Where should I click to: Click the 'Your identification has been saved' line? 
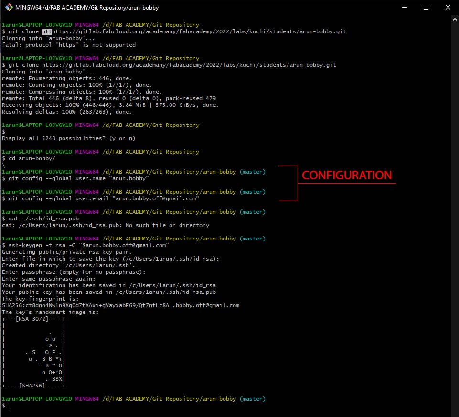(109, 285)
